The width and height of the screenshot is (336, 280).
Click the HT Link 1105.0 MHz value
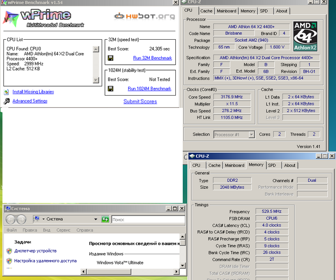point(232,117)
